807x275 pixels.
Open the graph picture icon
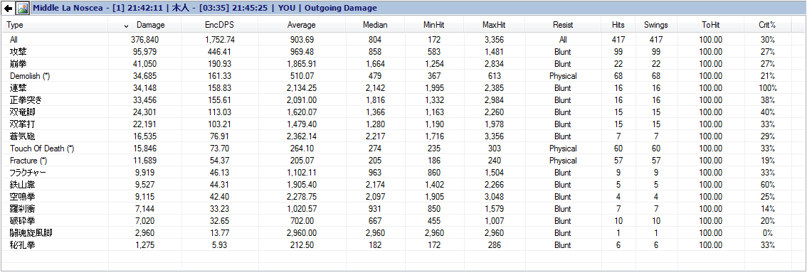(x=22, y=8)
